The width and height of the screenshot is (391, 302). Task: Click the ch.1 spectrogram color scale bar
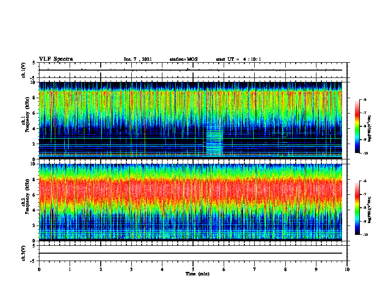point(357,126)
